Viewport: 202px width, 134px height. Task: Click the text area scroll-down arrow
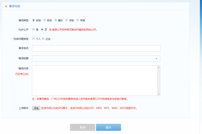pos(159,94)
